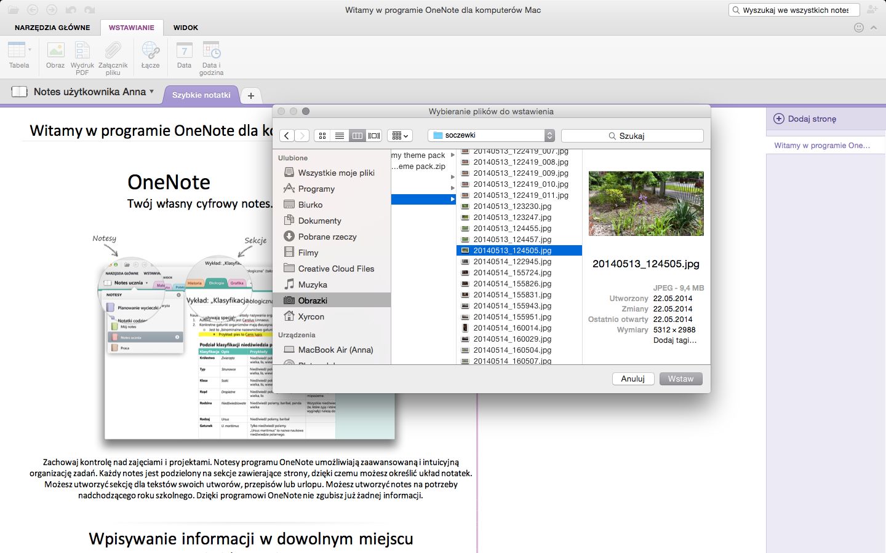
Task: Select file 20140514_155951.jpg
Action: coord(519,317)
